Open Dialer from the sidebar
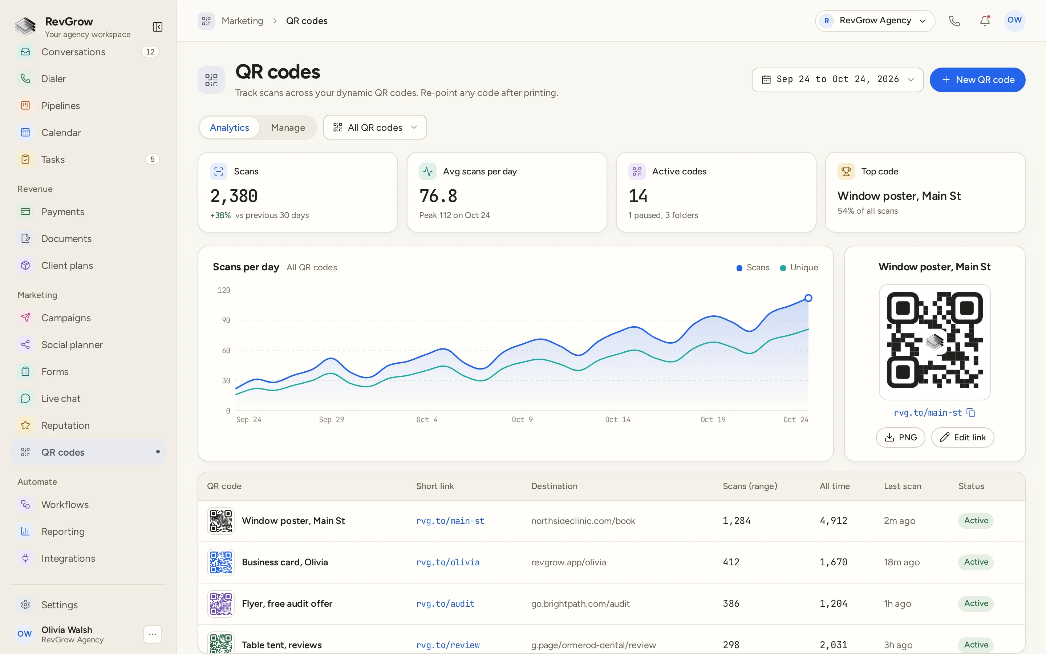 (x=88, y=79)
